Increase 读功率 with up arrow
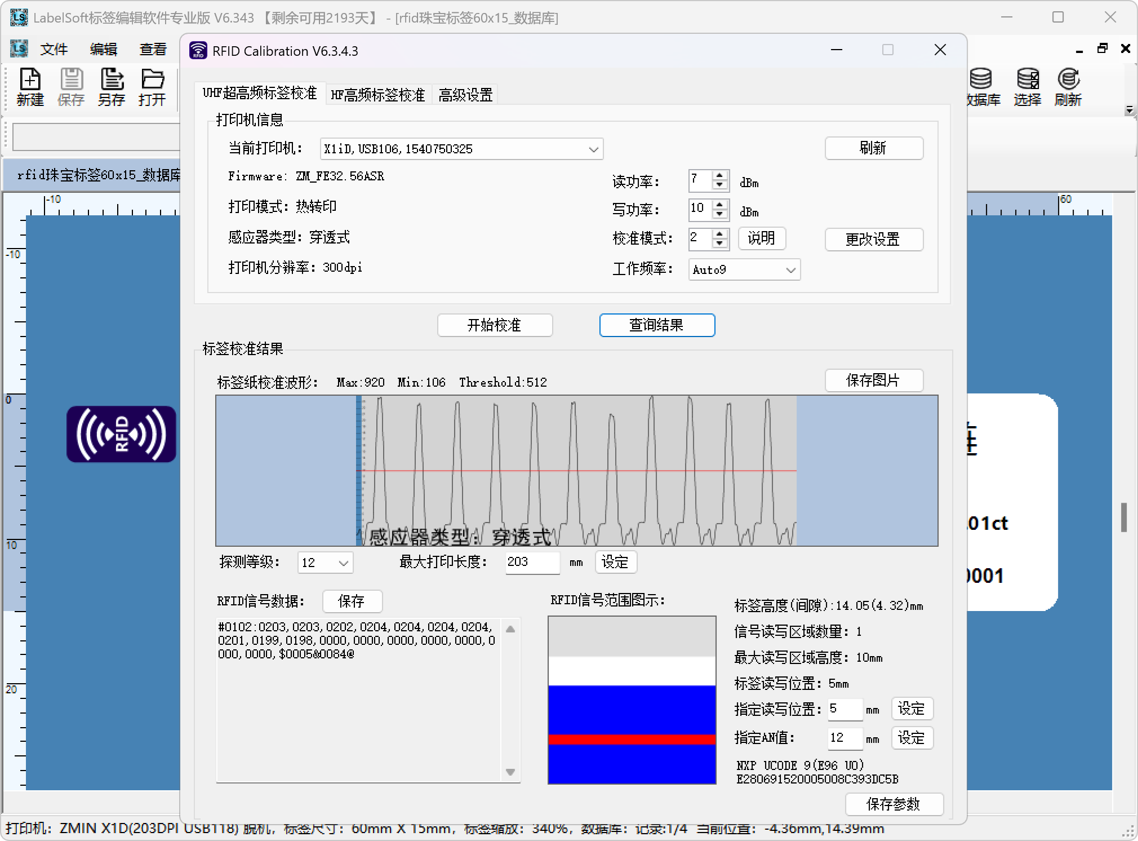Image resolution: width=1138 pixels, height=841 pixels. [x=719, y=176]
